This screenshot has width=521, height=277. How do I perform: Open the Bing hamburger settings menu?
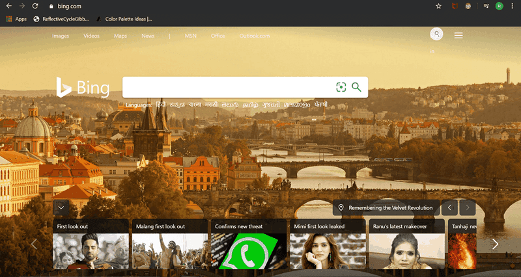458,36
